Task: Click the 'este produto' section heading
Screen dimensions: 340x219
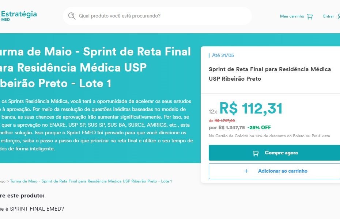Action: [x=22, y=196]
